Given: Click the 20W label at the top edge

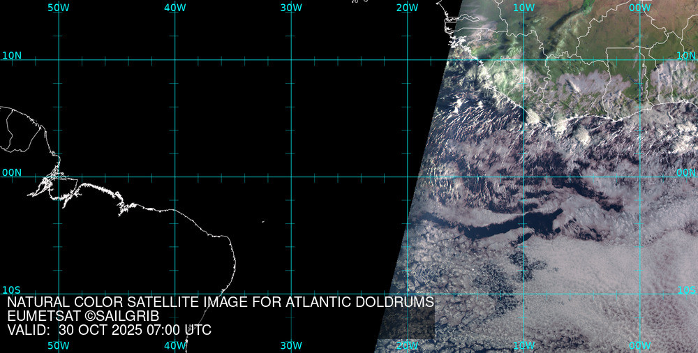Looking at the screenshot, I should click(407, 8).
